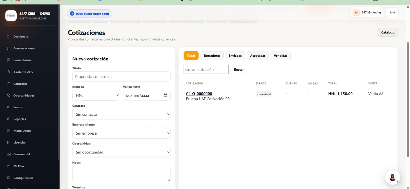Click the 'Nueva cotización' form heading
Screen dimensions: 410x189
click(90, 59)
